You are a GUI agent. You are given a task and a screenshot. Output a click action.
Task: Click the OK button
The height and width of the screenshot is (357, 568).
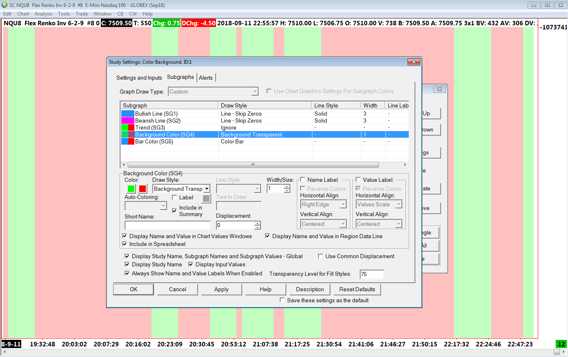click(x=134, y=289)
